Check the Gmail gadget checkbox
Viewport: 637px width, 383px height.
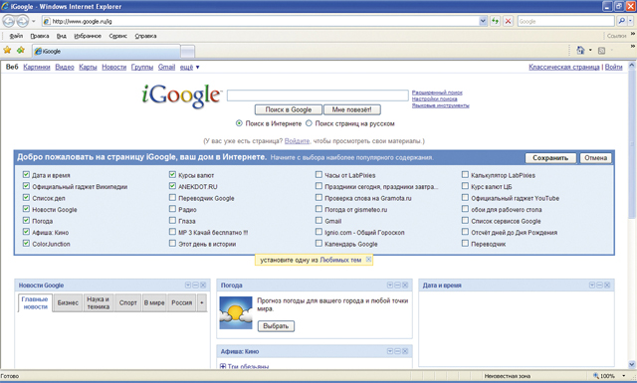point(318,221)
